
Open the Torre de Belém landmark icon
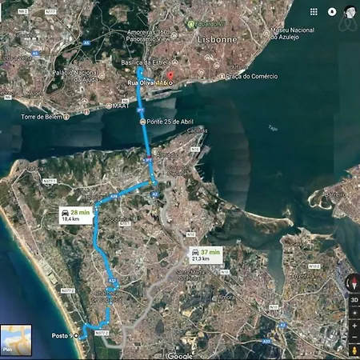pyautogui.click(x=66, y=117)
